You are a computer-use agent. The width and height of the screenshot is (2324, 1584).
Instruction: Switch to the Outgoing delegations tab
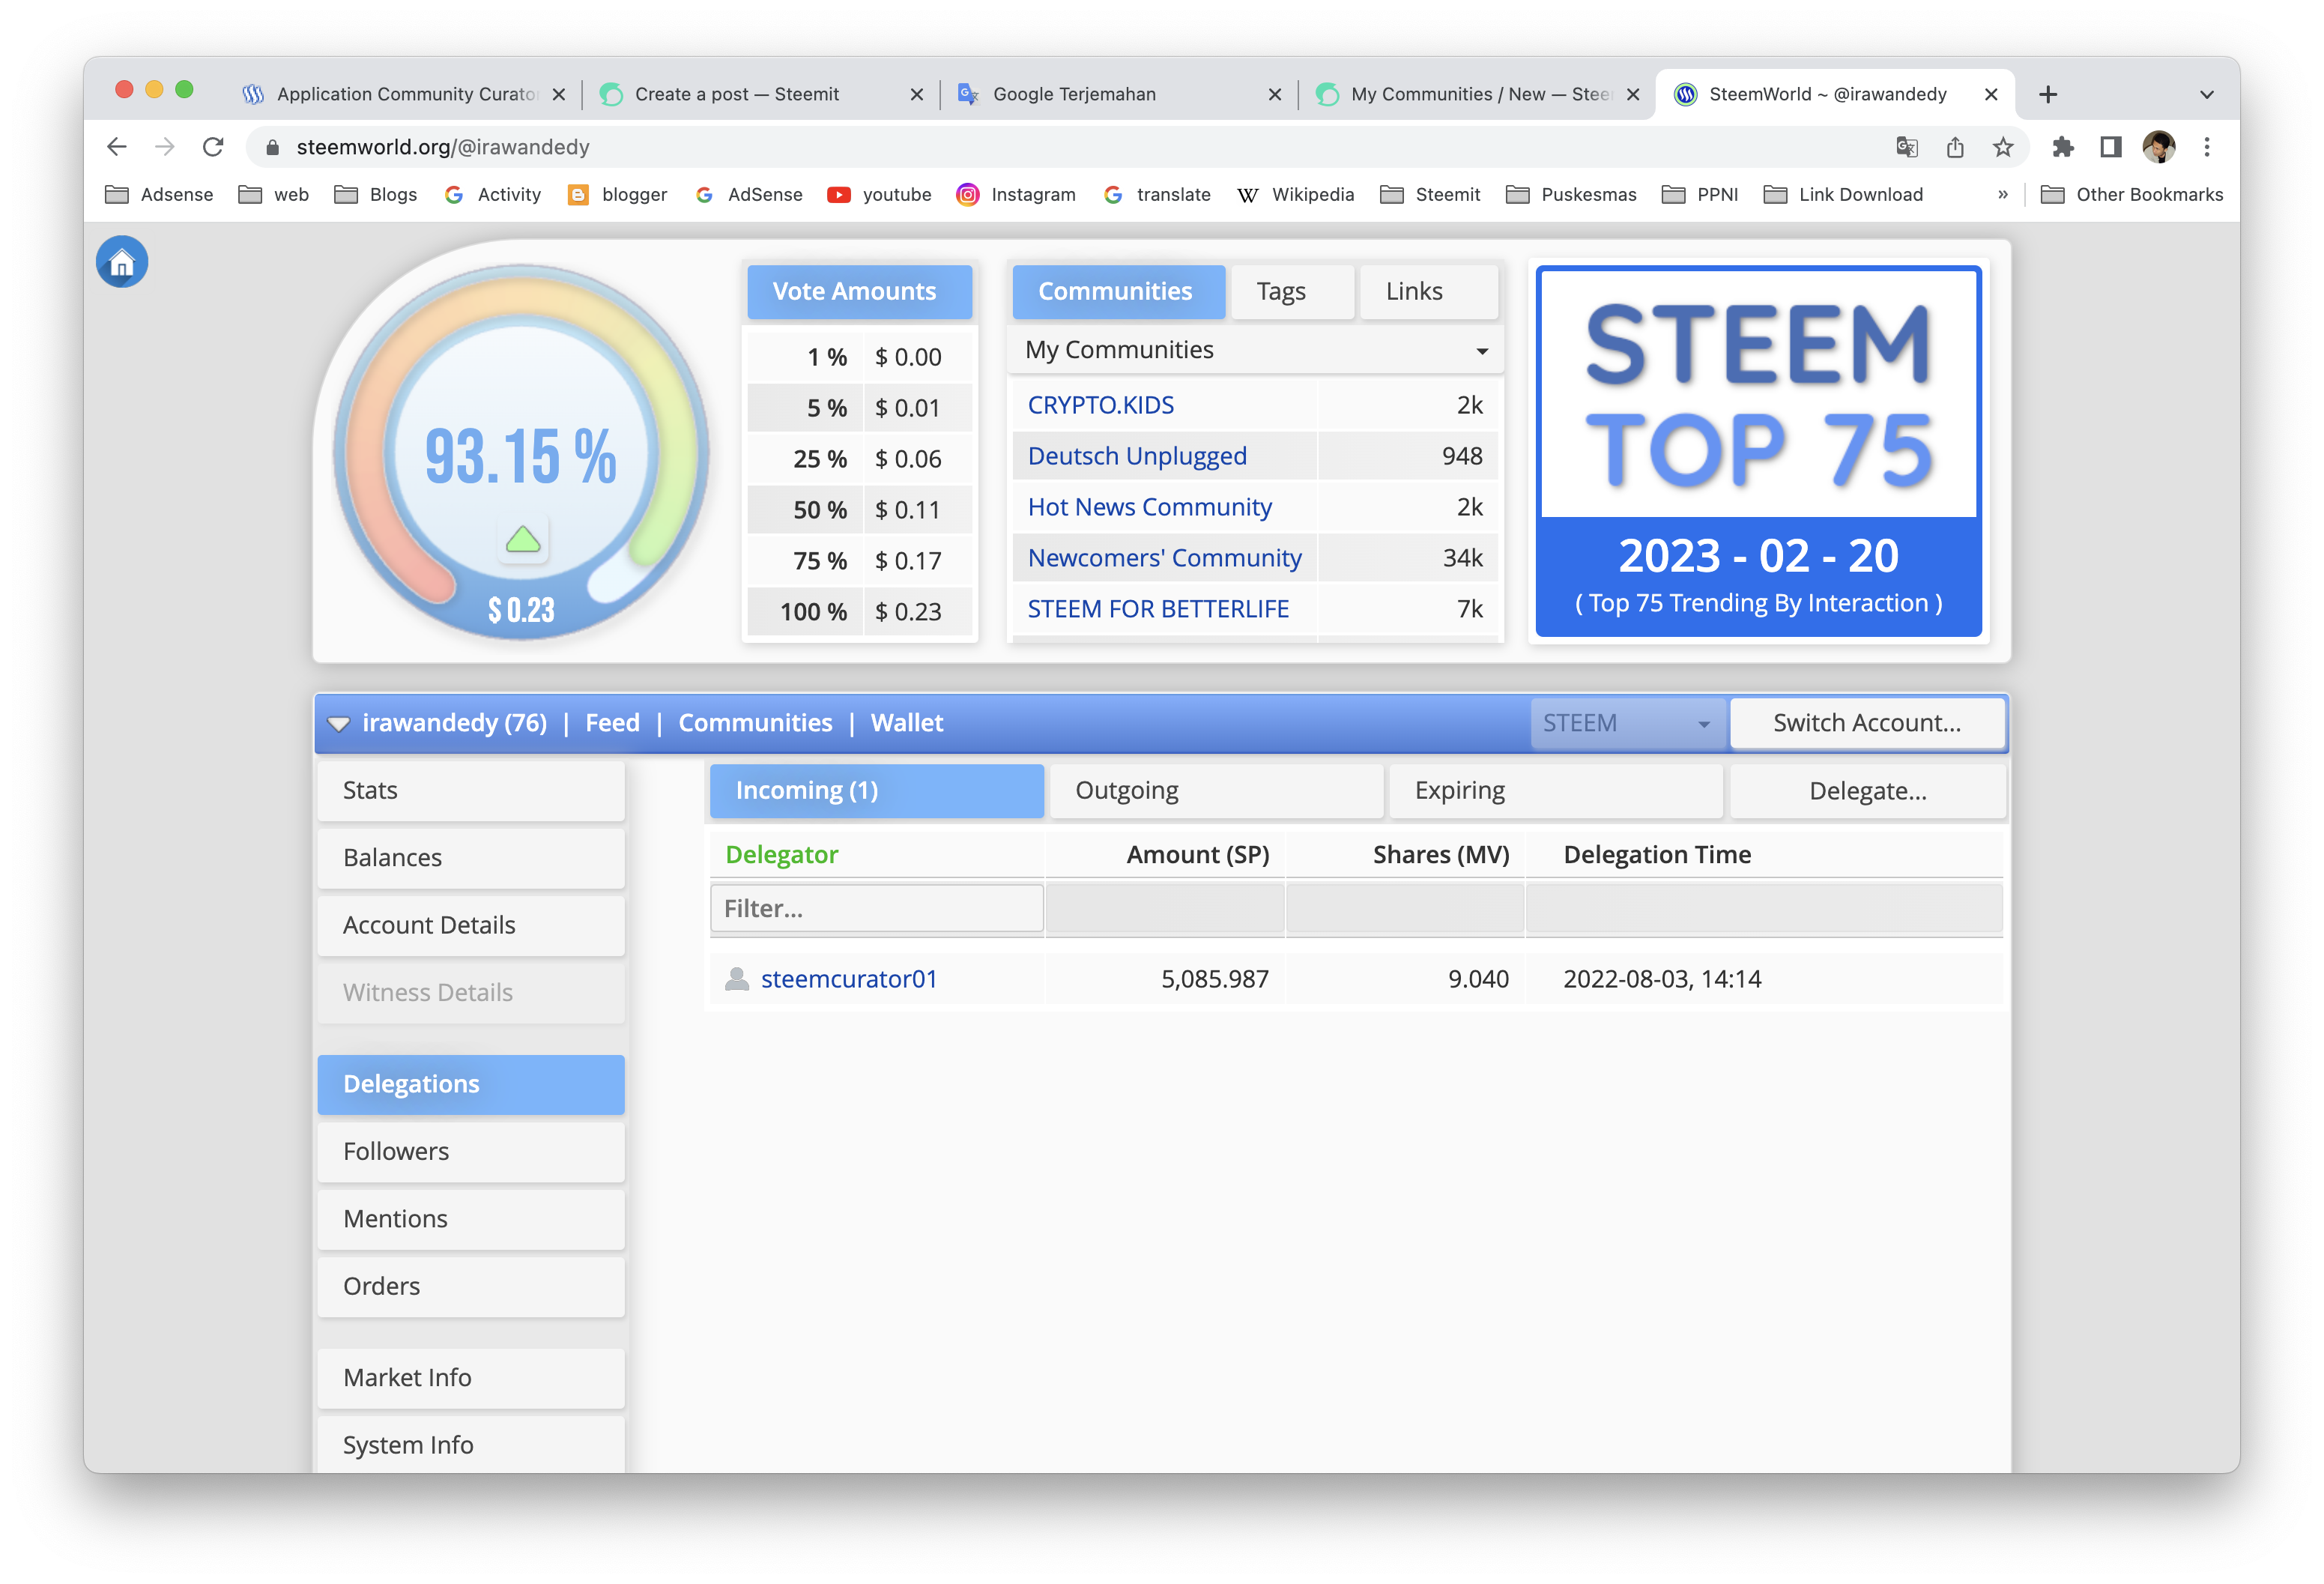1215,791
